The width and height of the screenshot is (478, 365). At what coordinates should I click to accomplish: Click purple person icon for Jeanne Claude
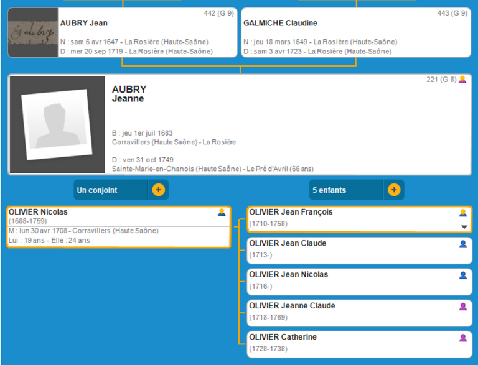click(462, 307)
